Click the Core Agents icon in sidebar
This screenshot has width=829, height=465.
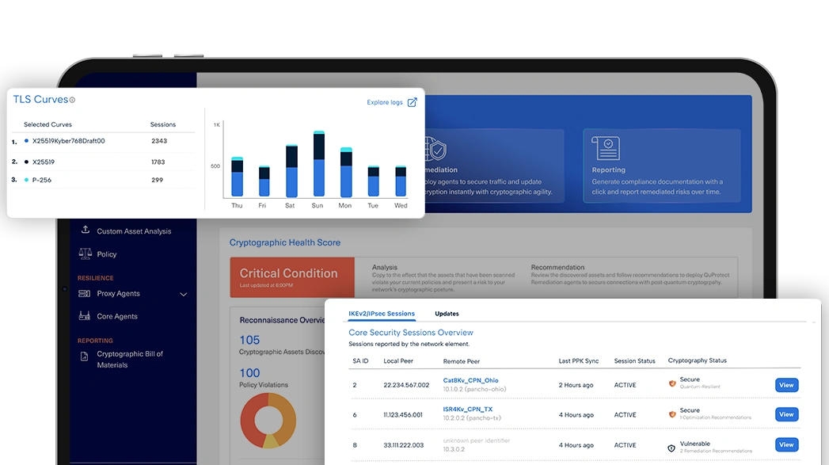tap(84, 316)
